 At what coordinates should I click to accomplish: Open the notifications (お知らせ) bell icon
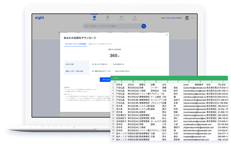coord(135,18)
